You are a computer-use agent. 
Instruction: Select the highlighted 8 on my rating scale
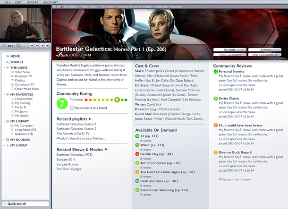coord(117,100)
